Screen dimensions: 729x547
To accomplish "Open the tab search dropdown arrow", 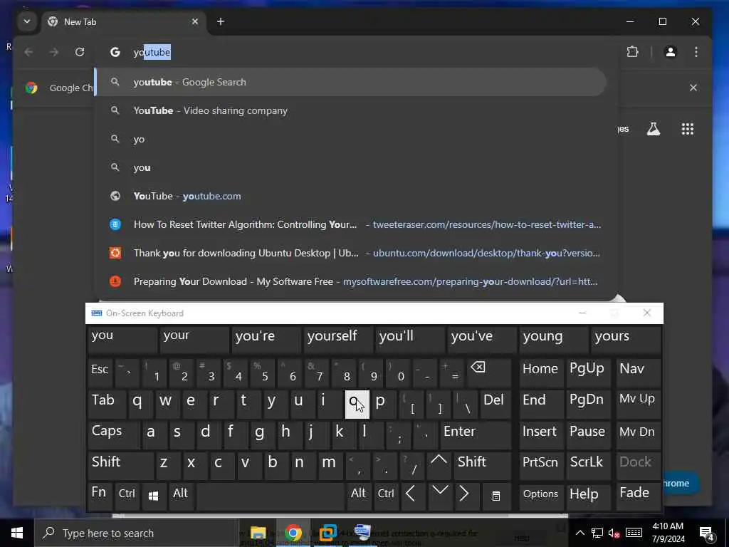I will pyautogui.click(x=27, y=21).
